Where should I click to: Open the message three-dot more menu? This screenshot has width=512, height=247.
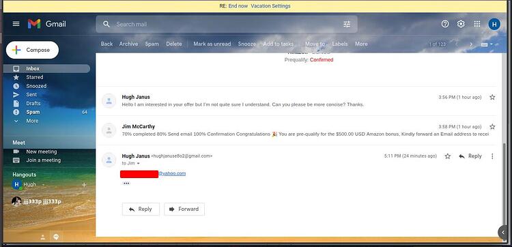tap(492, 156)
